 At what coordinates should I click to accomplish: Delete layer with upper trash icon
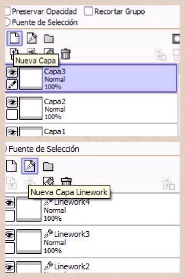[x=66, y=54]
